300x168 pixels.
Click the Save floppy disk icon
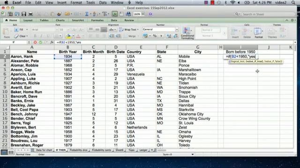(x=24, y=14)
